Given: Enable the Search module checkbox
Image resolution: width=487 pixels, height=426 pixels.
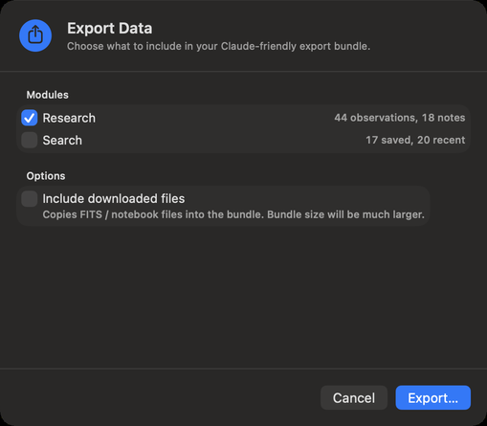Looking at the screenshot, I should 30,140.
